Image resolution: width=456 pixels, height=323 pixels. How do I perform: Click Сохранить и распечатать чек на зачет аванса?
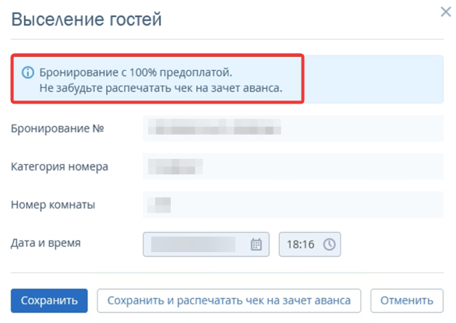point(229,300)
